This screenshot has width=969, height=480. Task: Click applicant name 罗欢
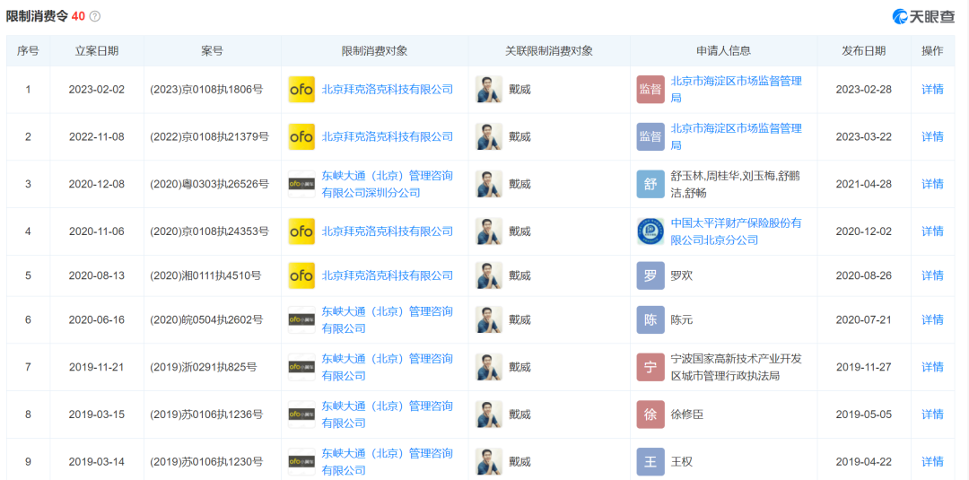(x=682, y=275)
